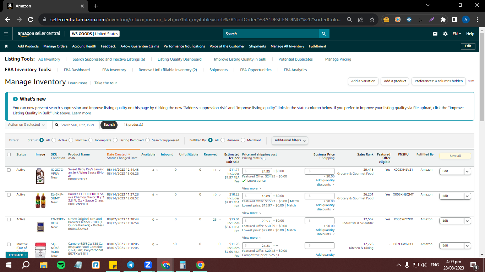This screenshot has width=485, height=272.
Task: Open the Edit dropdown arrow for the Sweet Baby Ray's row
Action: click(468, 171)
